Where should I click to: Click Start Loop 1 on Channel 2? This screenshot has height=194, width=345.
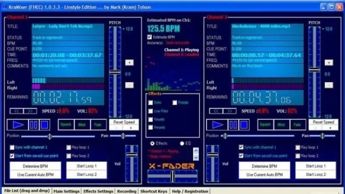pyautogui.click(x=316, y=166)
